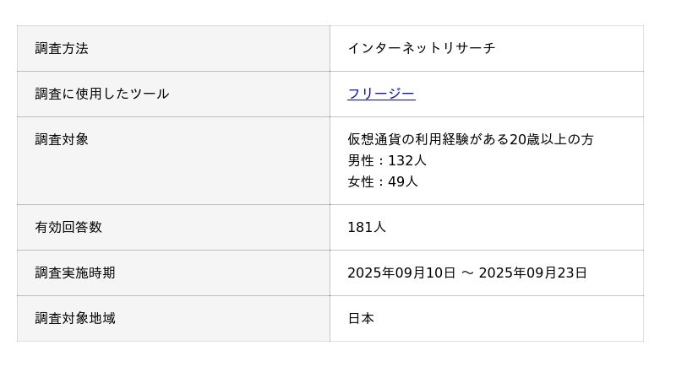This screenshot has width=676, height=367.
Task: Click the 49人 female count
Action: pyautogui.click(x=403, y=181)
